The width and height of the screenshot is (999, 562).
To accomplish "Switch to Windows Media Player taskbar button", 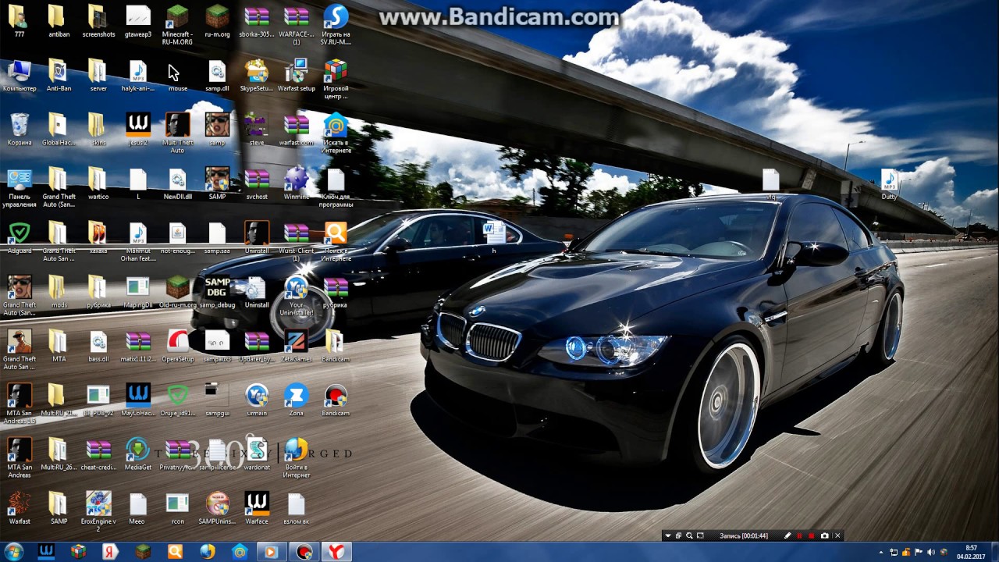I will (x=271, y=552).
